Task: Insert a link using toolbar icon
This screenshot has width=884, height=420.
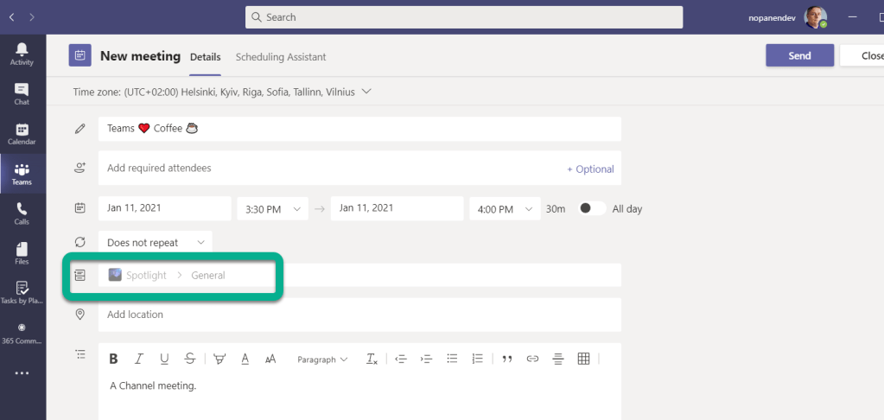Action: click(x=532, y=359)
